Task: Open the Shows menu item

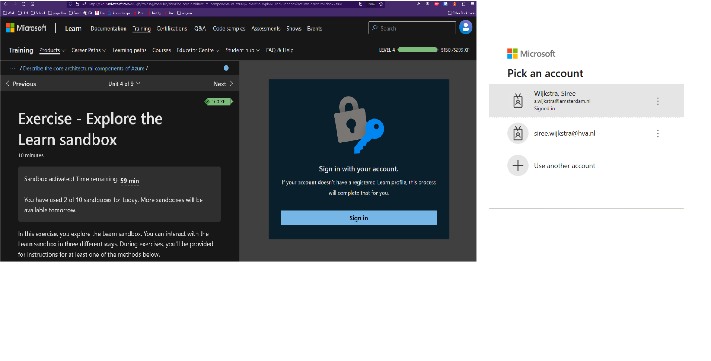Action: pos(294,29)
